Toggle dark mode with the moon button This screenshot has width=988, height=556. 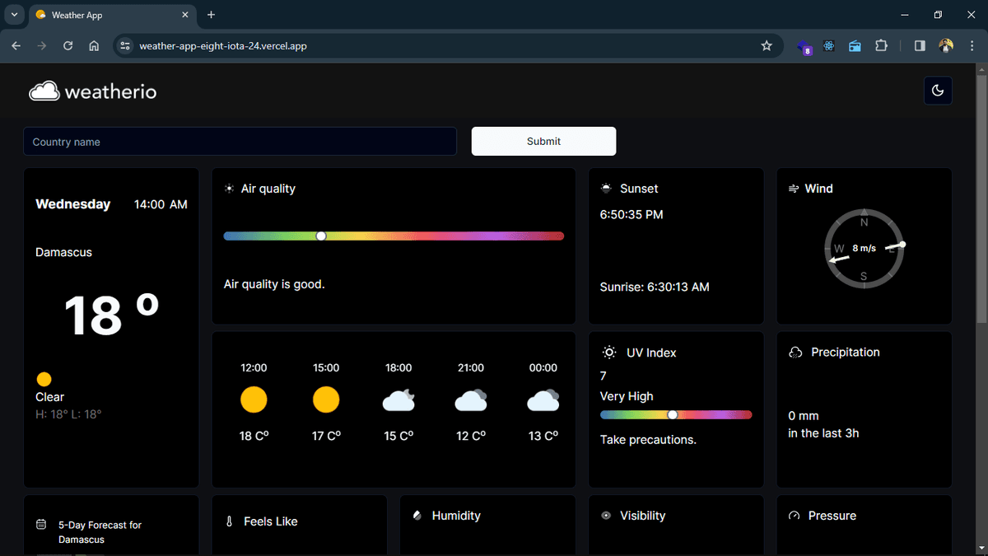tap(938, 91)
